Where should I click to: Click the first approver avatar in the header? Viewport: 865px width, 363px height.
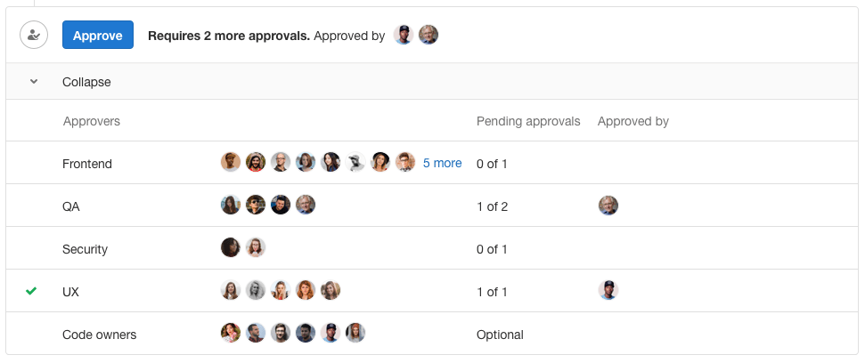pos(404,36)
